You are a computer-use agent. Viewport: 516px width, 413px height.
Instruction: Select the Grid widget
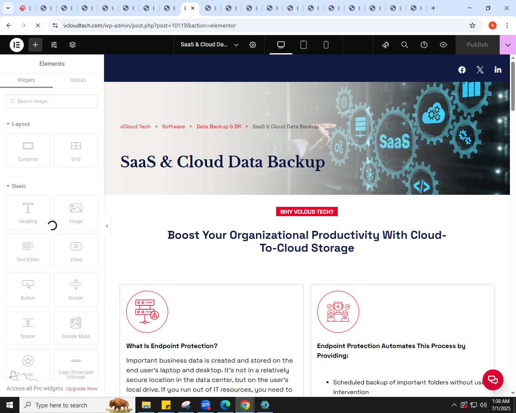tap(76, 150)
